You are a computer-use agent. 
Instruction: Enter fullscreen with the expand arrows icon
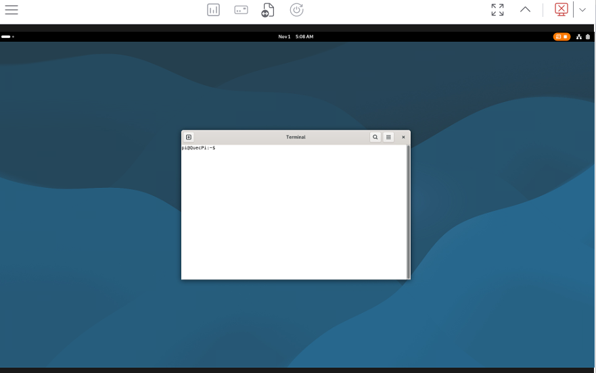coord(497,10)
